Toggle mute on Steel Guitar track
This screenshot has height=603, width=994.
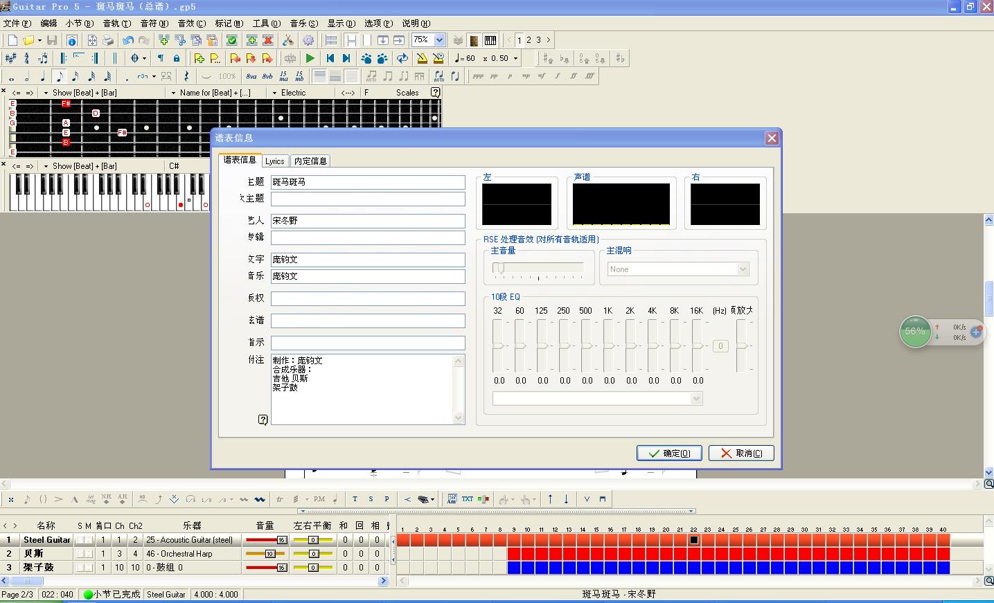pyautogui.click(x=89, y=540)
